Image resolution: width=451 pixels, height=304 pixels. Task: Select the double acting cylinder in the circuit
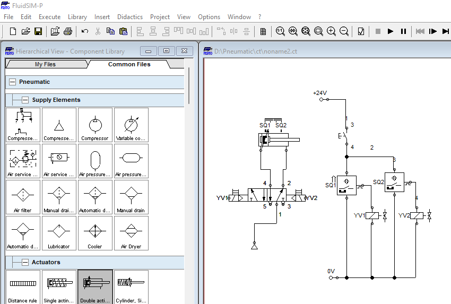tap(278, 140)
